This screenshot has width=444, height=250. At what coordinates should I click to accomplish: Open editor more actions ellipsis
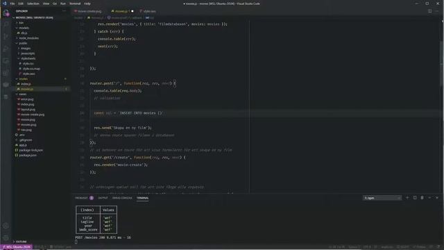point(437,11)
